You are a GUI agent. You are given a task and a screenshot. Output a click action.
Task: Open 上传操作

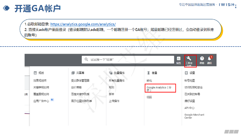(x=114, y=101)
